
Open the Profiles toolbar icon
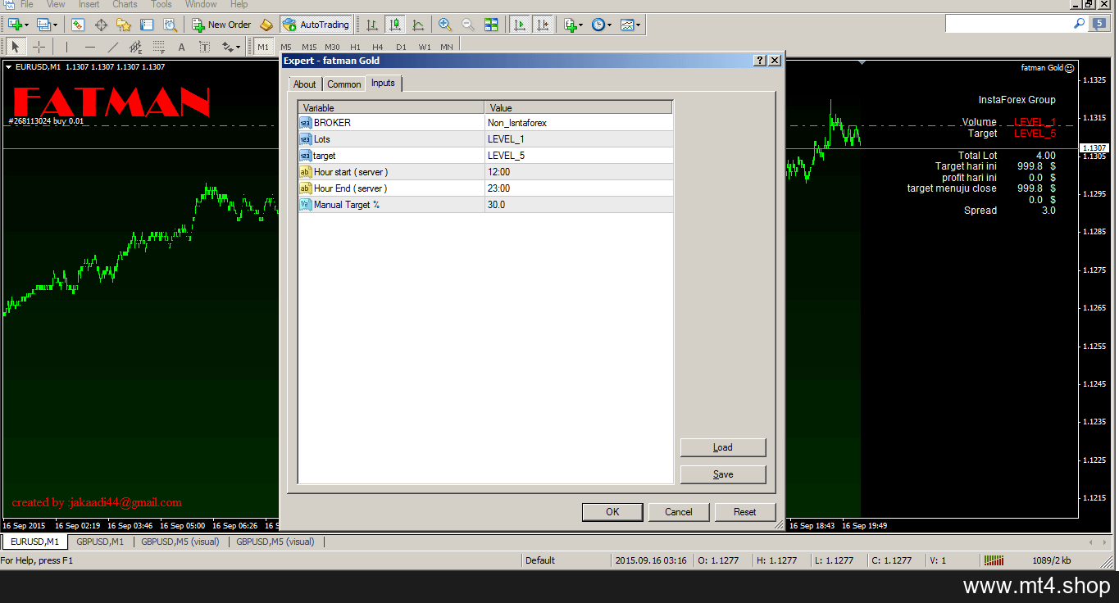click(x=43, y=25)
